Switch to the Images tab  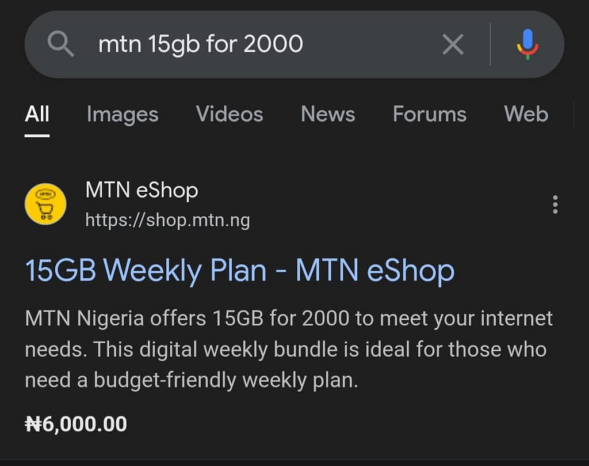pos(122,115)
